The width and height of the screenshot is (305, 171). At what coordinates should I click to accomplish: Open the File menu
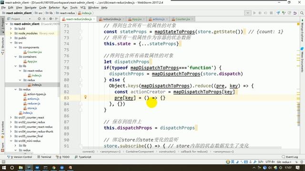pos(3,8)
